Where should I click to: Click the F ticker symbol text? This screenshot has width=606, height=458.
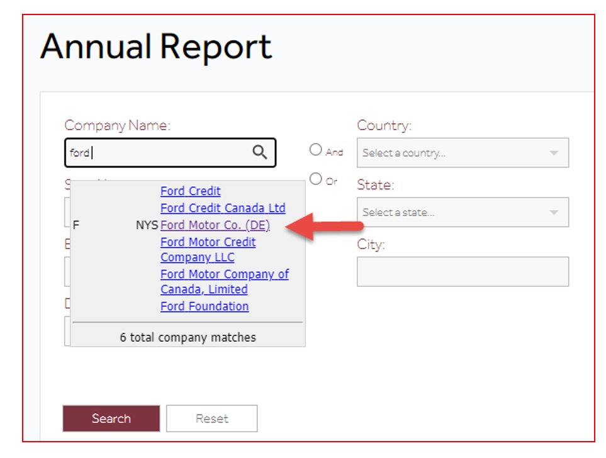click(76, 225)
